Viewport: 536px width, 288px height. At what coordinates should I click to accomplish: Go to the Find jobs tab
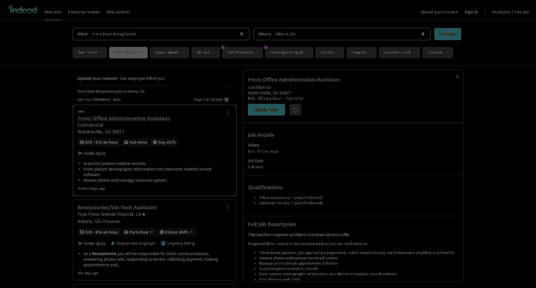click(53, 12)
